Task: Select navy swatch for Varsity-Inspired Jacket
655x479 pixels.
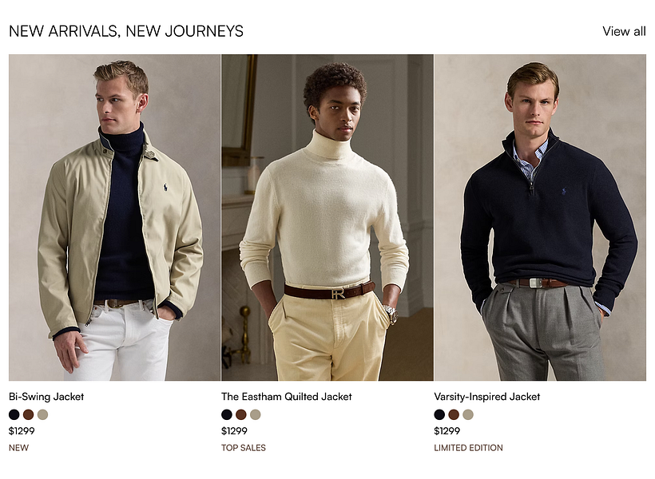Action: pyautogui.click(x=439, y=414)
